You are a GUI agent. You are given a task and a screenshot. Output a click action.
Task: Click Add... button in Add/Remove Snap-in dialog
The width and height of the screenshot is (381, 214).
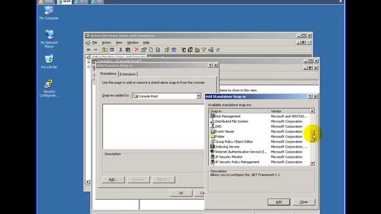click(x=113, y=180)
